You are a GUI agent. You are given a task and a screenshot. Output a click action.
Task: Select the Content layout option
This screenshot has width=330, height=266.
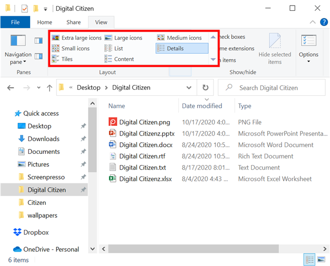coord(119,59)
